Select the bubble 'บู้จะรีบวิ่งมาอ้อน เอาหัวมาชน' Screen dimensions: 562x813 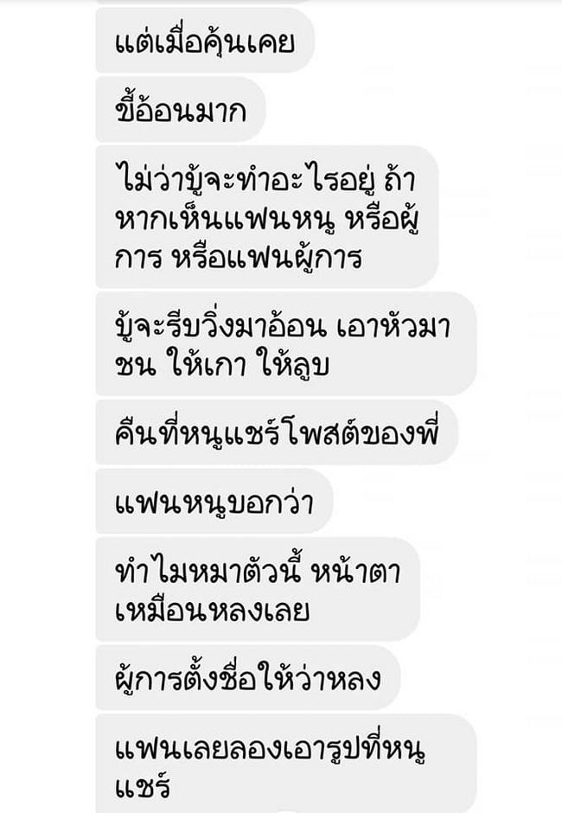[x=286, y=343]
